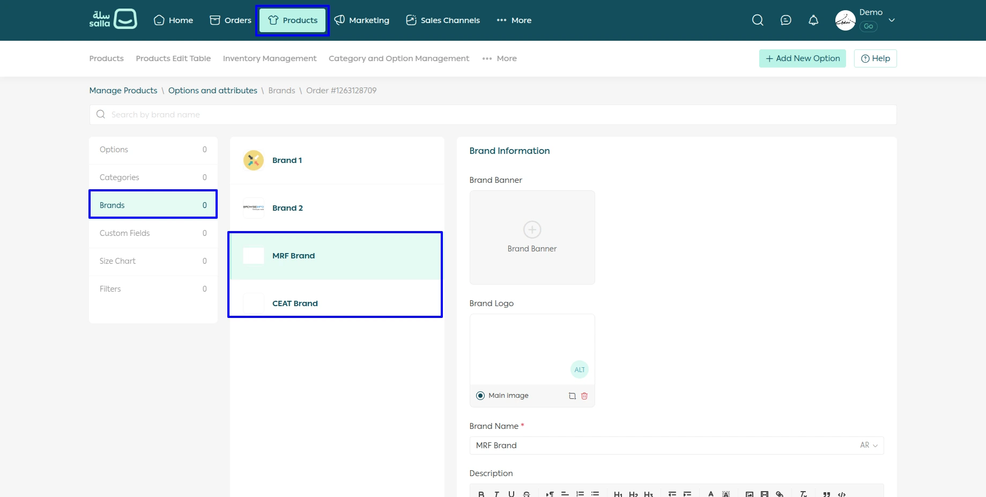This screenshot has width=986, height=497.
Task: Click the ALT badge on brand logo
Action: point(580,370)
